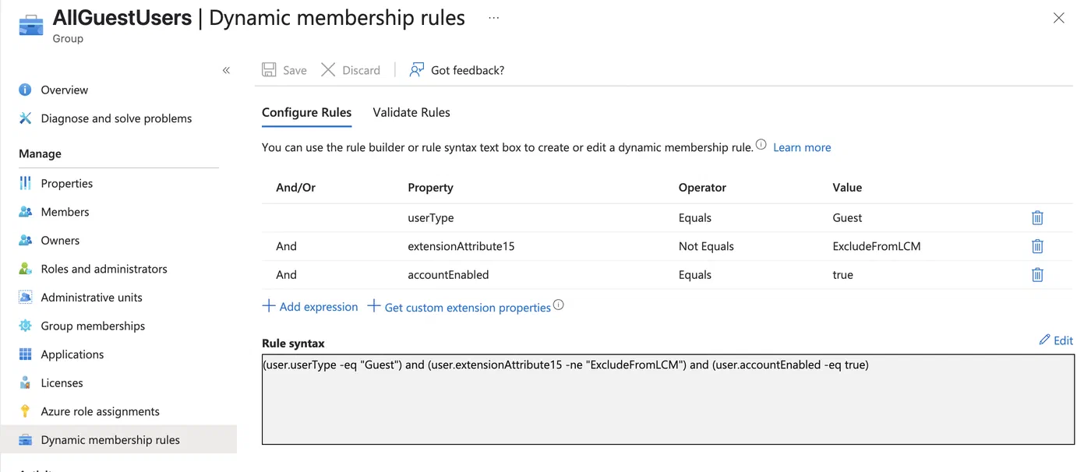The width and height of the screenshot is (1091, 472).
Task: Click the Dynamic membership rules briefcase icon
Action: [26, 440]
